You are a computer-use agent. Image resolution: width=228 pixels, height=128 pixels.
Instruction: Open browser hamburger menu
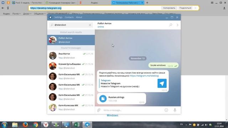212,2
